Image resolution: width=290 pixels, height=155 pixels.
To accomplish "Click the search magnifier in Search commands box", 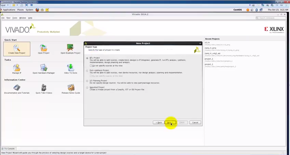I will (257, 18).
